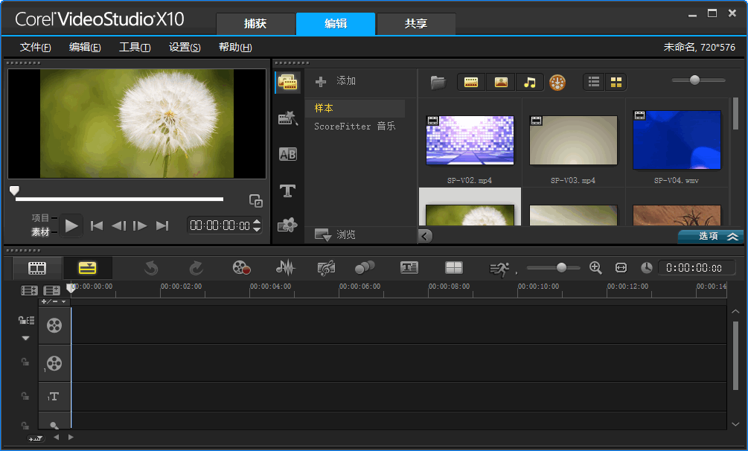The height and width of the screenshot is (451, 748).
Task: Open the Title library T icon
Action: pyautogui.click(x=287, y=191)
